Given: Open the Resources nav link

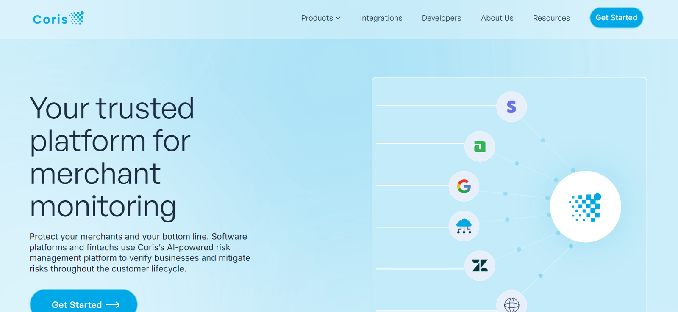Looking at the screenshot, I should [551, 18].
